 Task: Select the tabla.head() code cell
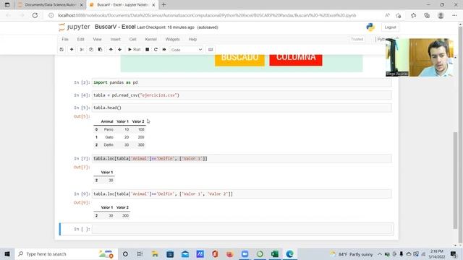(x=242, y=108)
